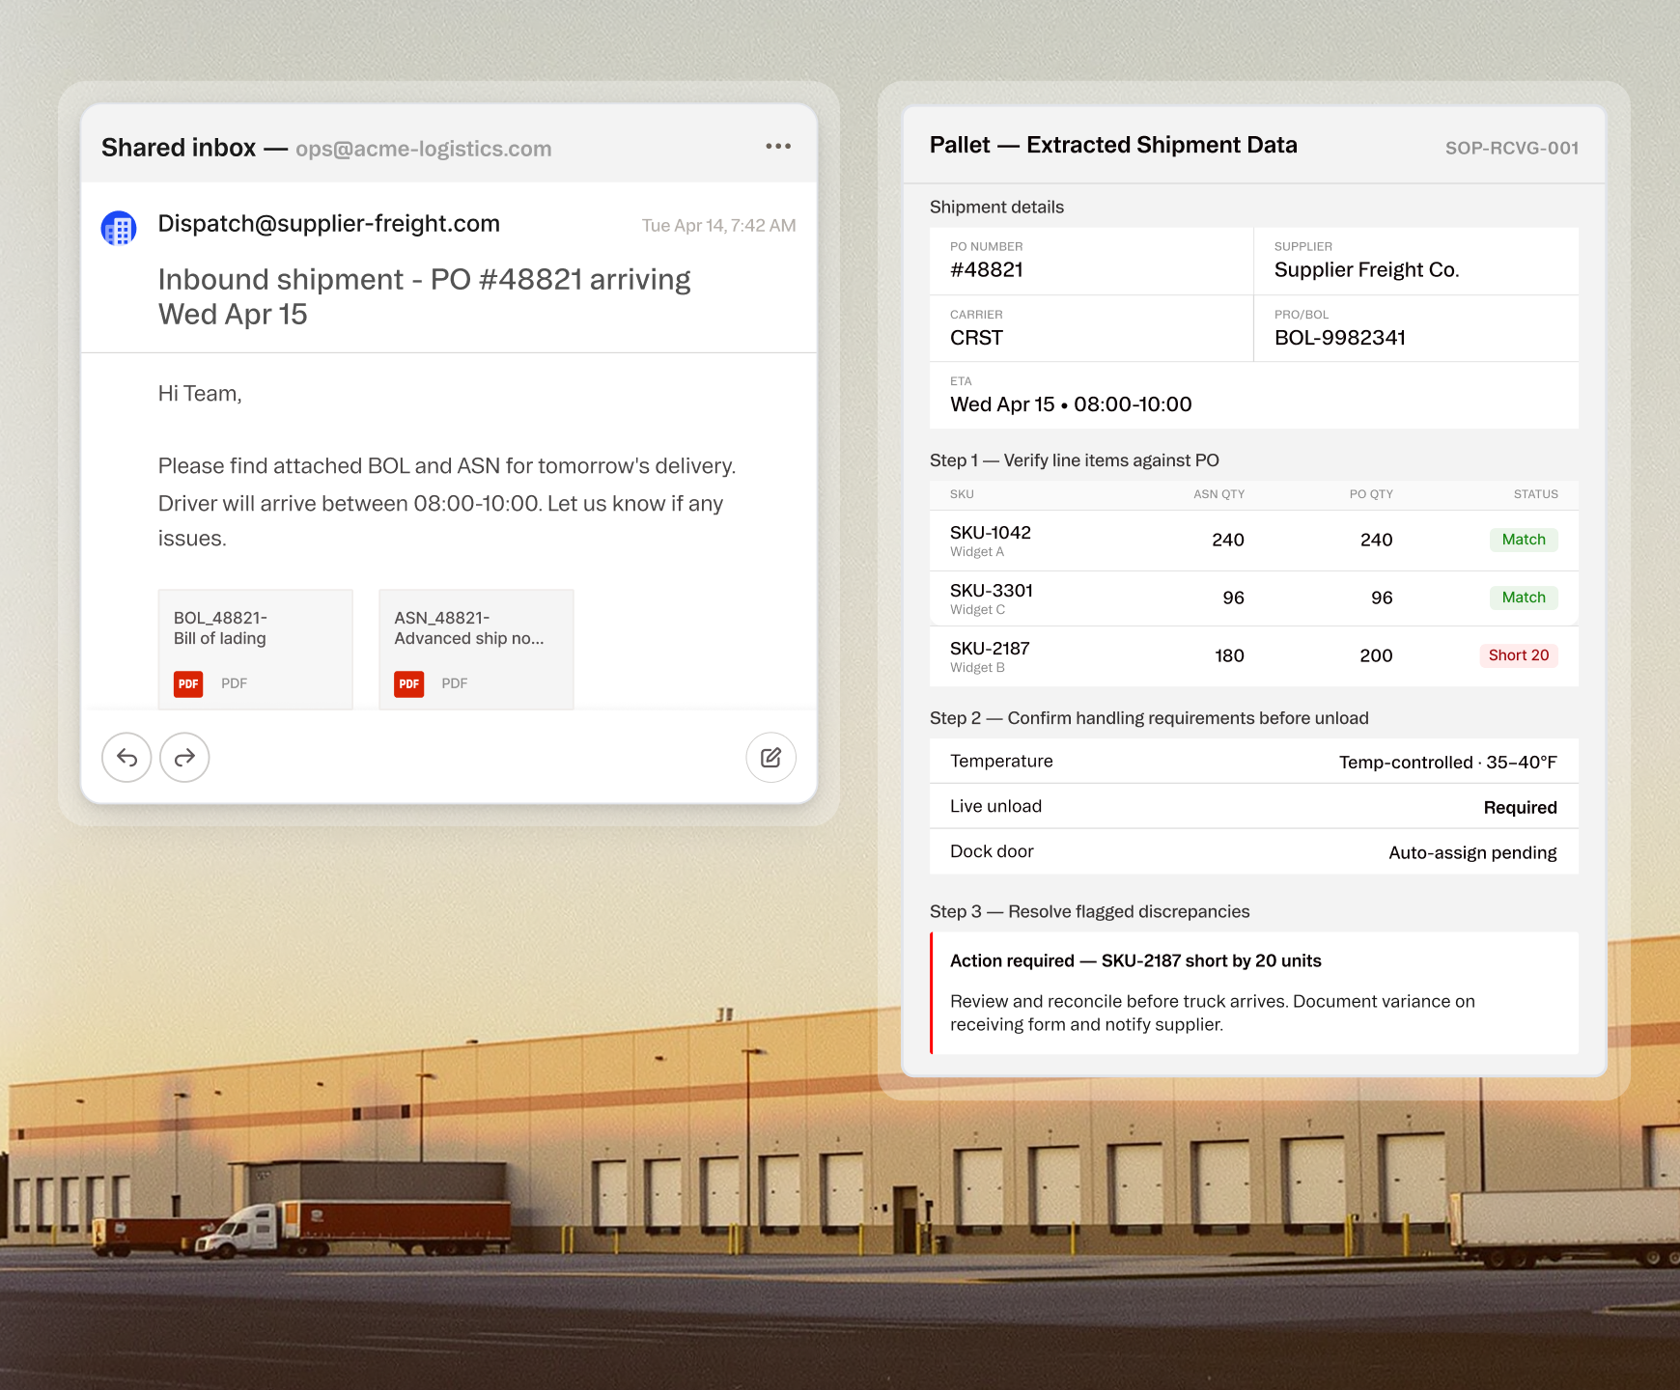Screen dimensions: 1680x1390
Task: Select the Shared inbox title
Action: 179,148
